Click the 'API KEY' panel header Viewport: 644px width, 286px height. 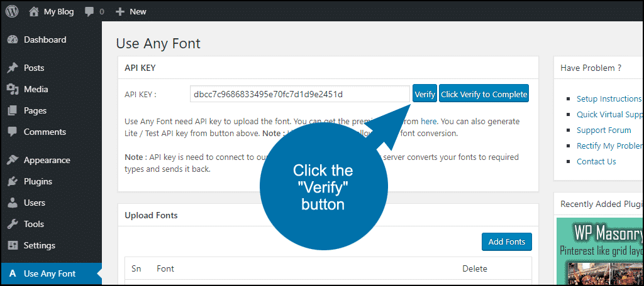tap(140, 68)
